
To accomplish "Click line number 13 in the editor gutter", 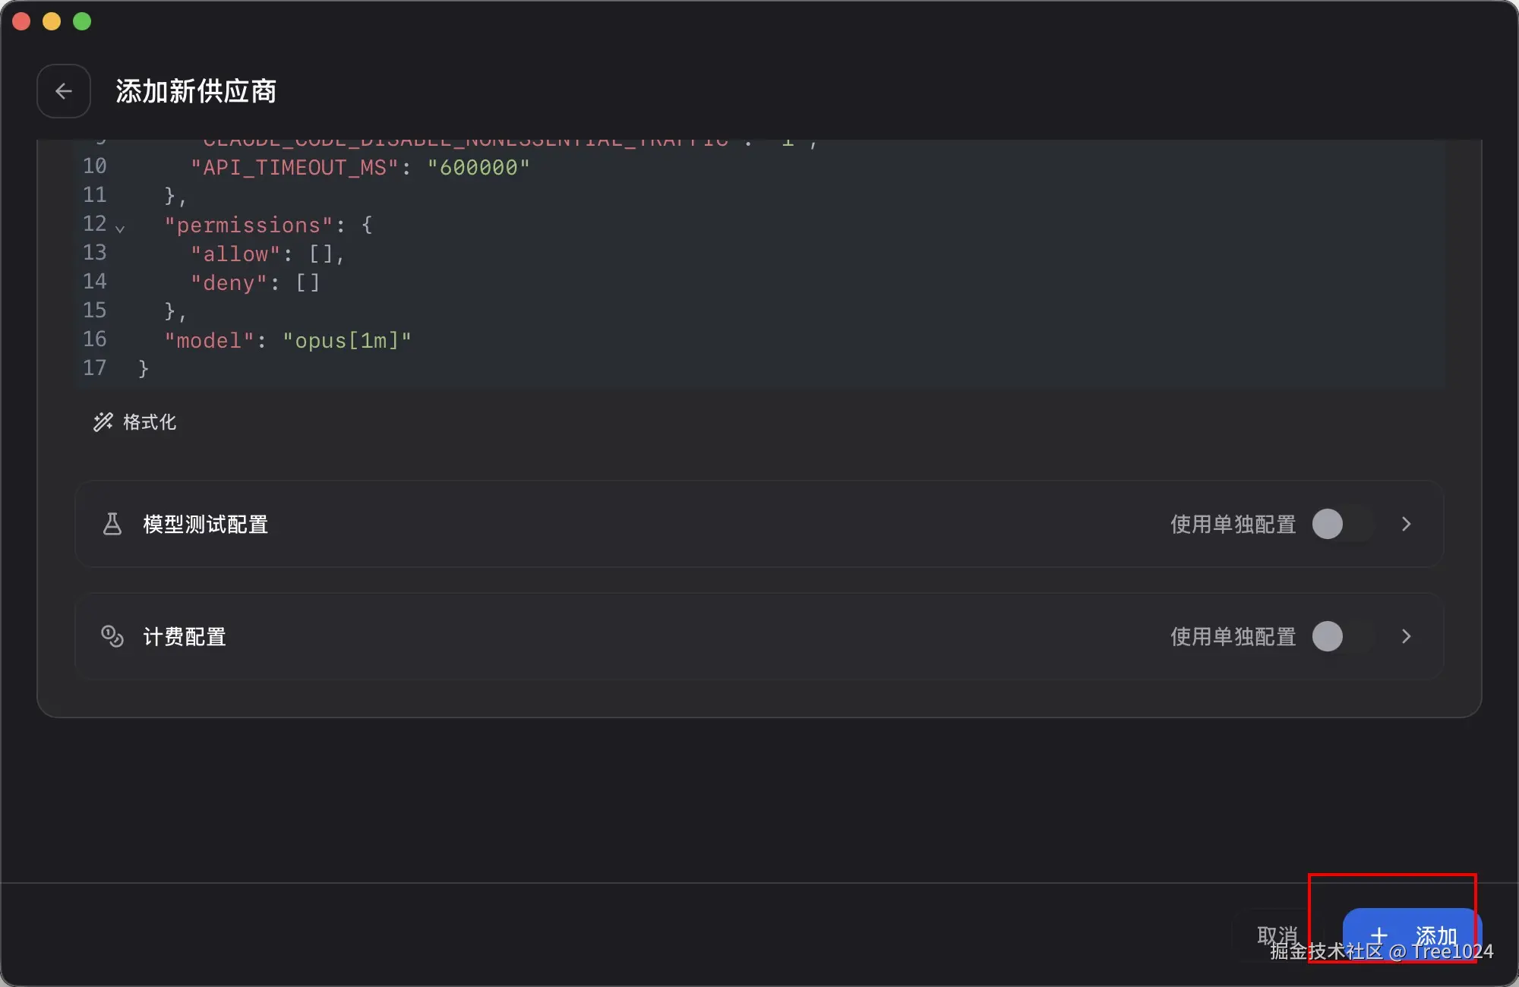I will 95,253.
